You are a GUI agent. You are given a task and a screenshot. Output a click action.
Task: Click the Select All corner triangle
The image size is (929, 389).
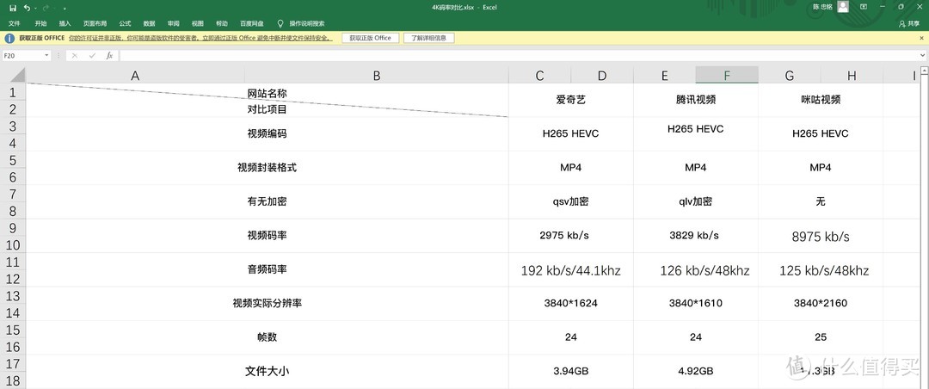coord(18,75)
